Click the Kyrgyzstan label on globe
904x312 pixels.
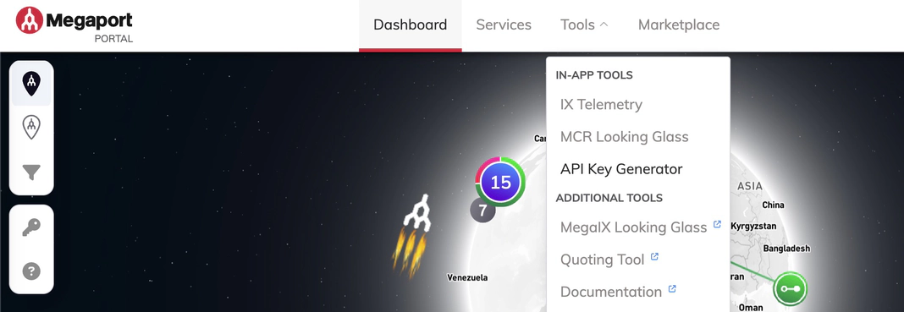(x=753, y=227)
